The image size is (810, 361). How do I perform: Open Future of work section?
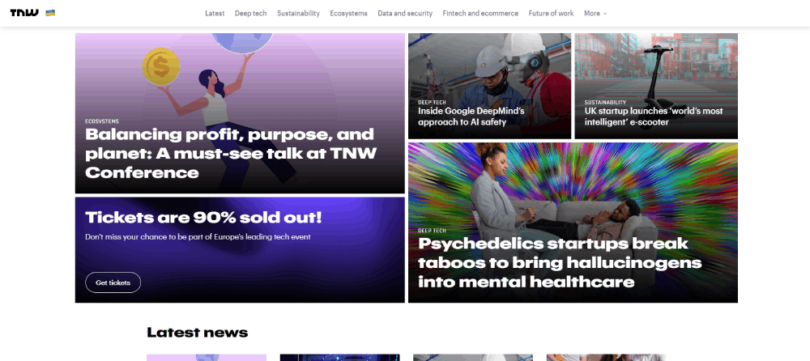[x=551, y=14]
